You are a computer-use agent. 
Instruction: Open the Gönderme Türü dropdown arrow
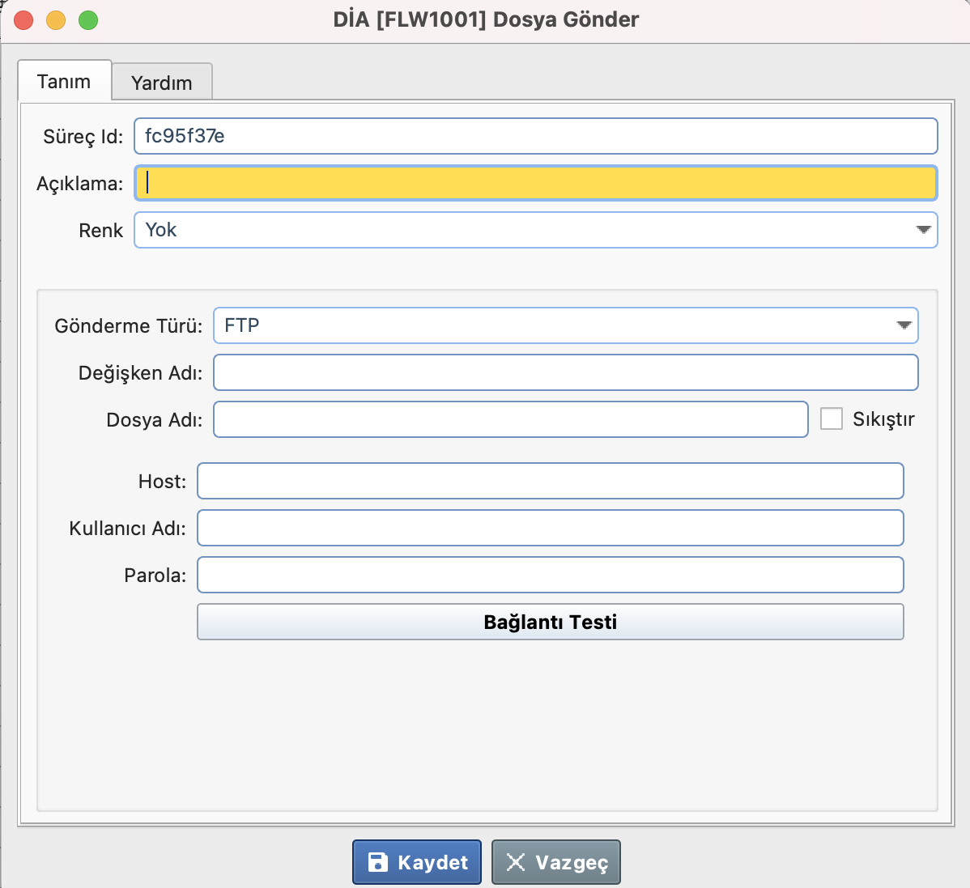pos(904,325)
